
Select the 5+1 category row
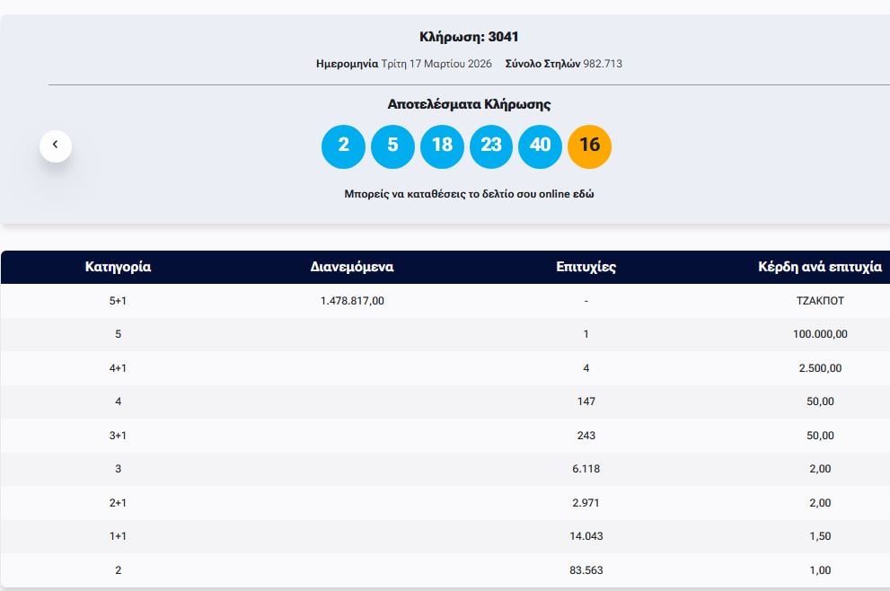(118, 301)
